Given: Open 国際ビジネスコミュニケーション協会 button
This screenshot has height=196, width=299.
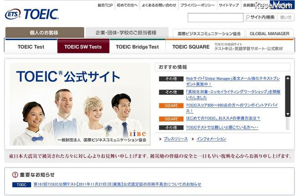Looking at the screenshot, I should point(209,33).
